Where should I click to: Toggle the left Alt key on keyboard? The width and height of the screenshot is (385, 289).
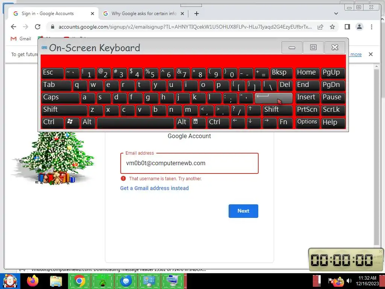[x=88, y=122]
